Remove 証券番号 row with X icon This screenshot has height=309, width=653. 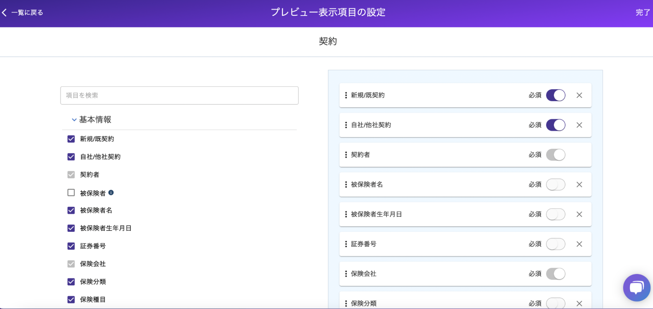pyautogui.click(x=579, y=244)
